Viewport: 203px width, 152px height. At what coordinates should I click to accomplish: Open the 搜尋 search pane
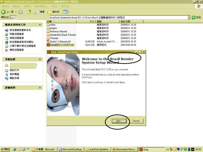point(40,12)
